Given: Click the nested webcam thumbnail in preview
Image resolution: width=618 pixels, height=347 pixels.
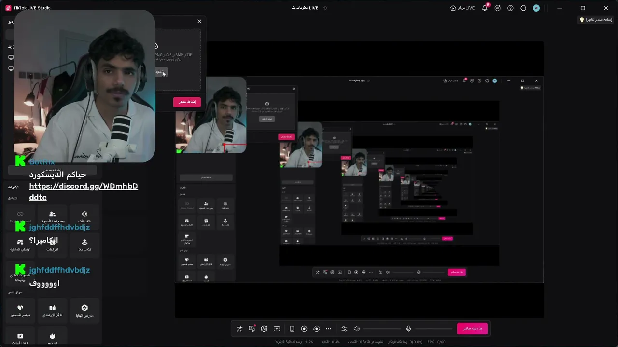Looking at the screenshot, I should 211,115.
